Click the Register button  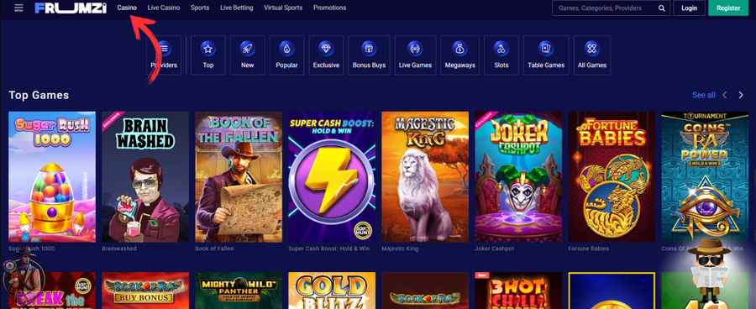[728, 8]
